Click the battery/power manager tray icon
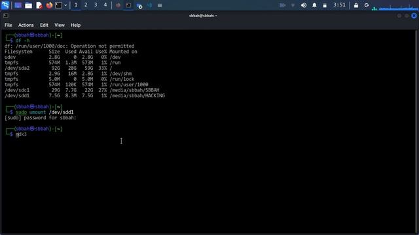The height and width of the screenshot is (235, 419). [325, 5]
